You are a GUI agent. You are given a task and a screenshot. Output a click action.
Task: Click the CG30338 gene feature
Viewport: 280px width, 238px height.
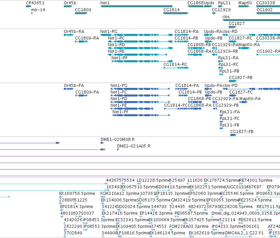(x=268, y=6)
